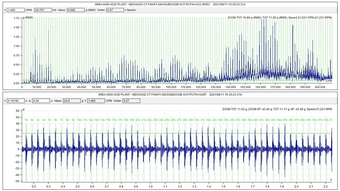Select the 100,000 tick on spectrum frequency axis
This screenshot has width=340, height=191.
click(x=171, y=87)
